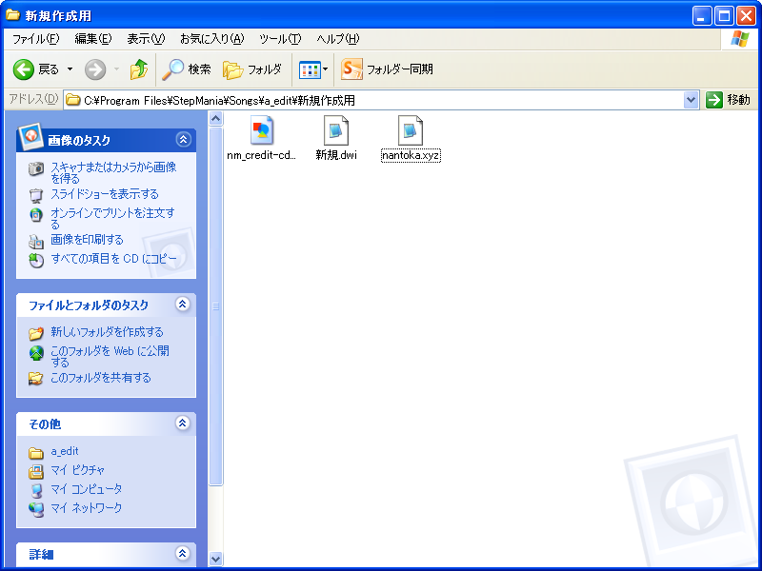Screen dimensions: 762x571
Task: Expand the address bar dropdown list
Action: 691,100
